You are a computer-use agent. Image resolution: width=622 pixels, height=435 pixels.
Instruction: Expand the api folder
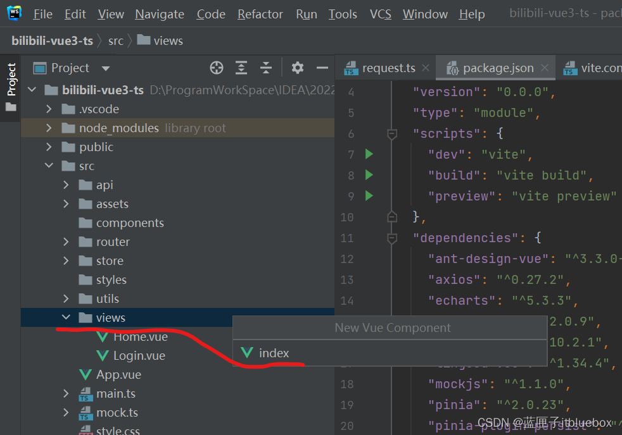[x=66, y=185]
